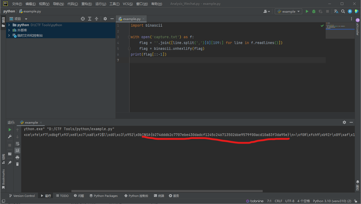Print the run console output
361x204 pixels.
coord(17,157)
